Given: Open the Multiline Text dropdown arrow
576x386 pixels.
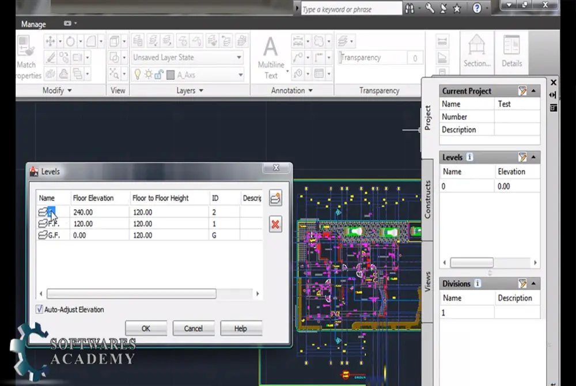Looking at the screenshot, I should (x=287, y=71).
